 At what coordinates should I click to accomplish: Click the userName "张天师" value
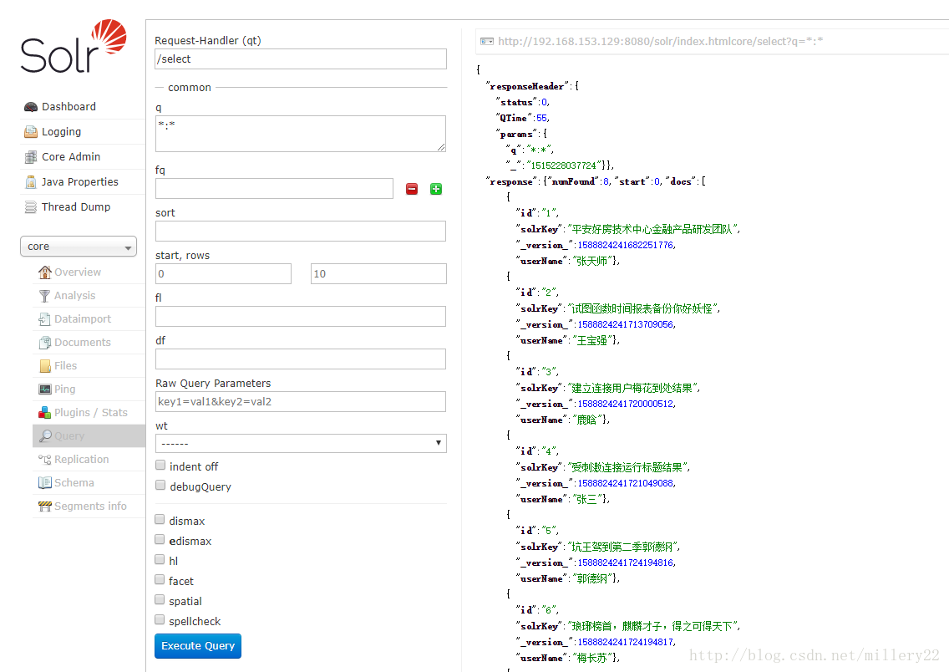tap(591, 261)
